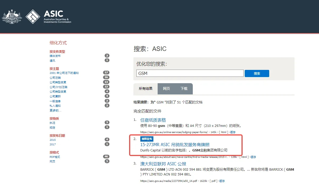Select 公司类型变更 filter with 4 results
Image resolution: width=319 pixels, height=184 pixels.
(x=58, y=92)
